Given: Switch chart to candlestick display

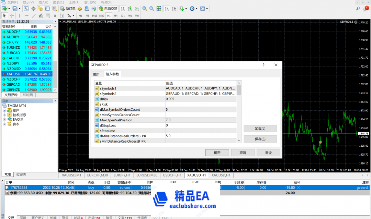Looking at the screenshot, I should click(x=130, y=9).
